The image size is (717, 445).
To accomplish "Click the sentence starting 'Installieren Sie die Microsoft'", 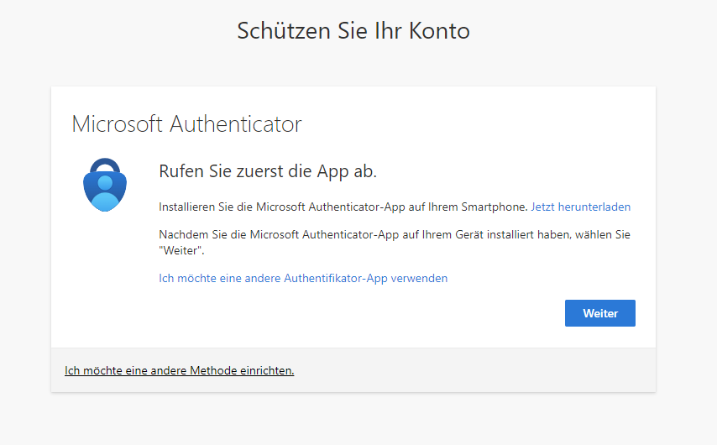I will [343, 207].
